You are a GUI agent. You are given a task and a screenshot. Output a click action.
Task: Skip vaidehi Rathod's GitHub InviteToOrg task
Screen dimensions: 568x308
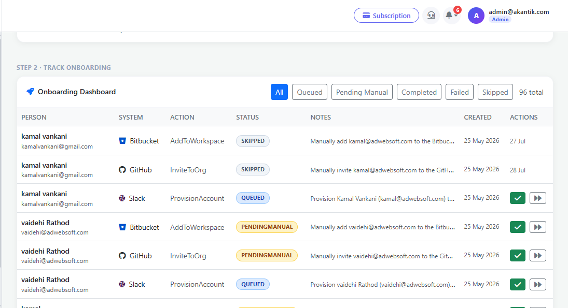538,256
